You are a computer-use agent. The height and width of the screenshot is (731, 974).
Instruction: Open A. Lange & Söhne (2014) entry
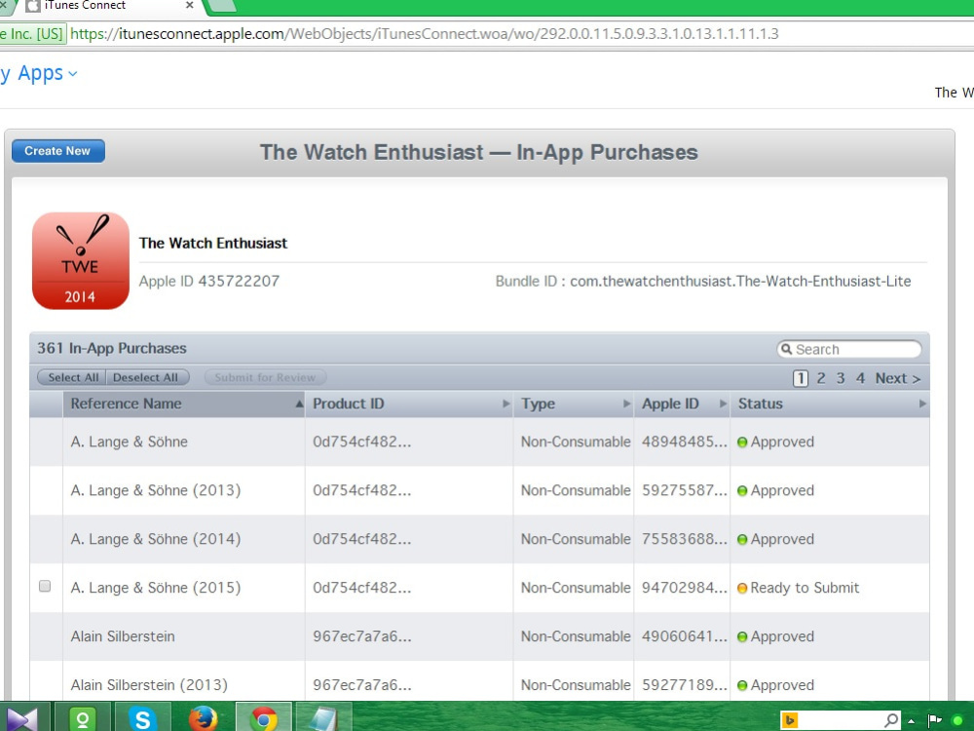tap(155, 539)
